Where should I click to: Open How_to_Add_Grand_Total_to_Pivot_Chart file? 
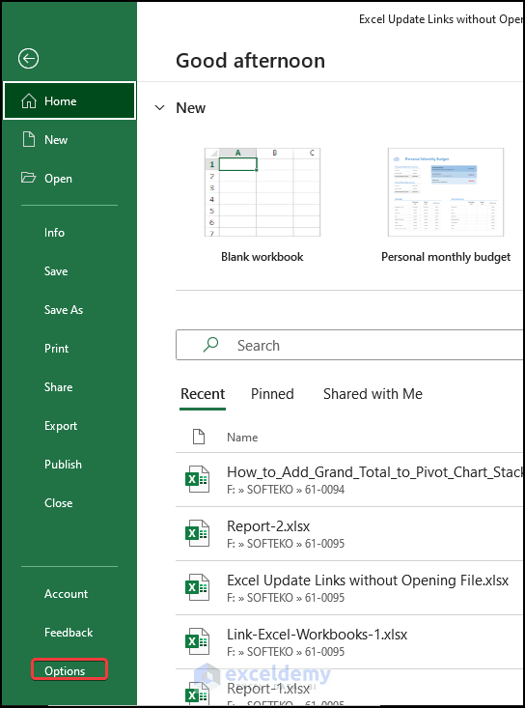coord(350,479)
